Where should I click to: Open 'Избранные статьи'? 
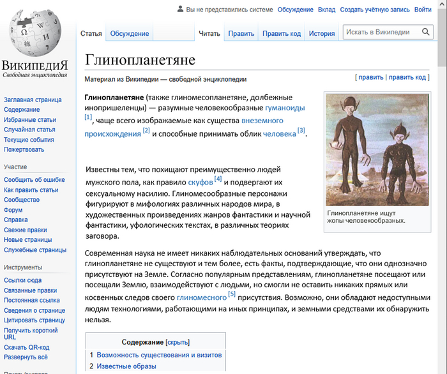pyautogui.click(x=30, y=120)
